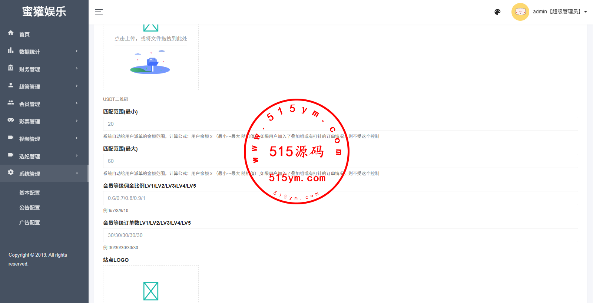
Task: Click the bank icon for 财务管理
Action: coord(11,68)
